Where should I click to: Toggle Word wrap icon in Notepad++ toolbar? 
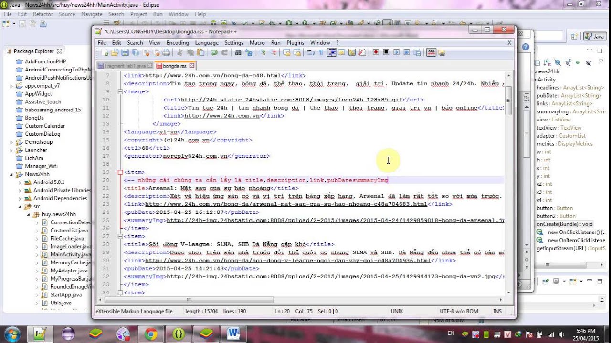[x=311, y=52]
